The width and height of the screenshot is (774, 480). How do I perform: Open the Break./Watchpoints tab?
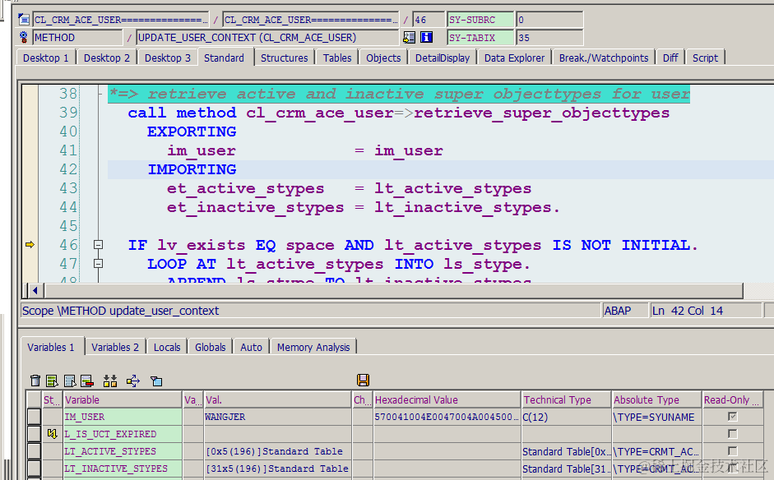coord(604,58)
